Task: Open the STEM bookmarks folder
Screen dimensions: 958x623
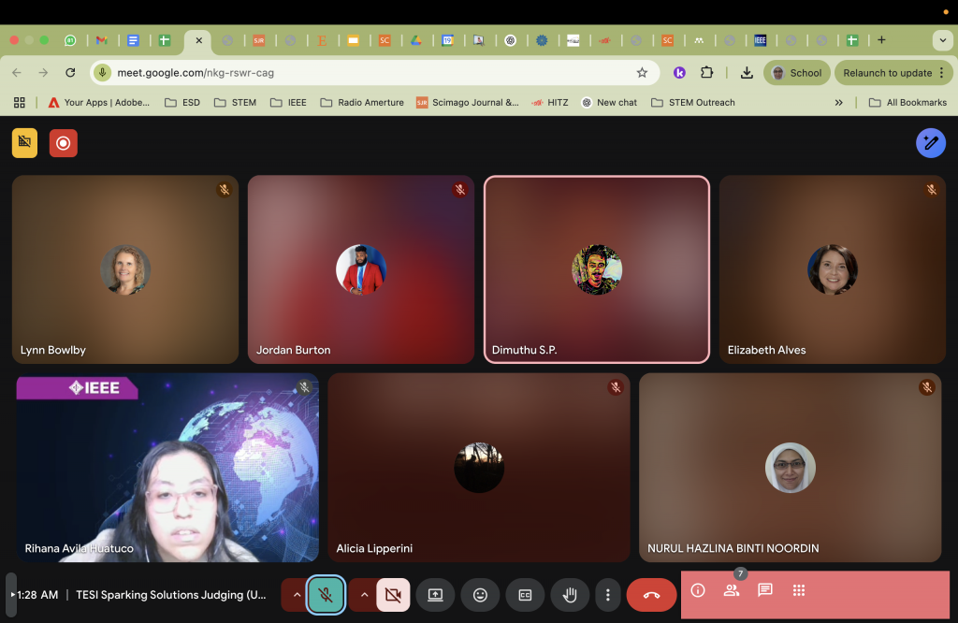Action: pos(235,103)
